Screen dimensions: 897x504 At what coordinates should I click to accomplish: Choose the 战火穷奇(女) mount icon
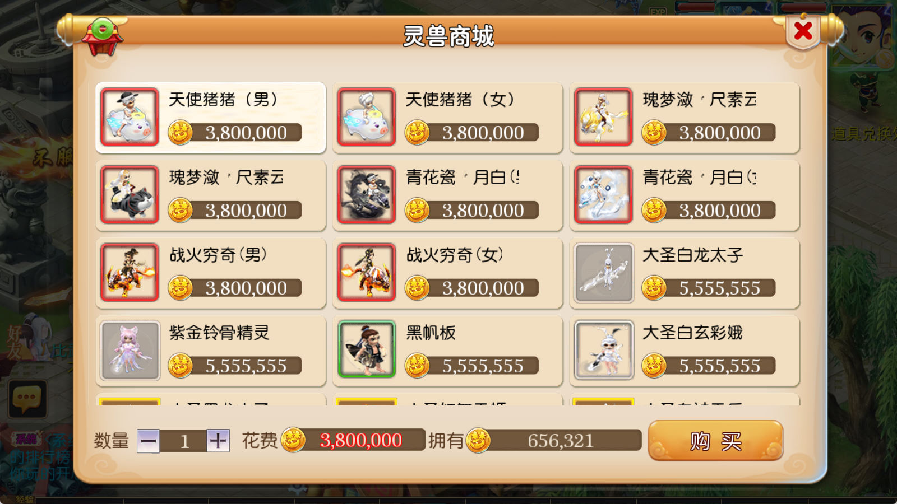[367, 273]
